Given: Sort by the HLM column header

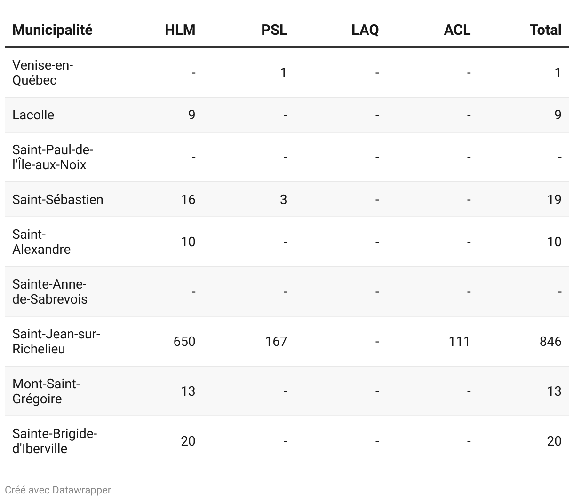Looking at the screenshot, I should 180,30.
